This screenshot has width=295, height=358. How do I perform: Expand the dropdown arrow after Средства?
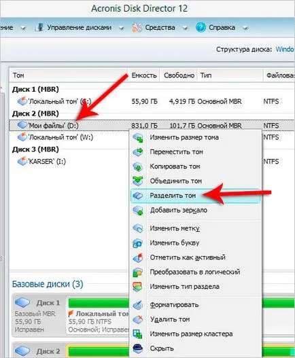pyautogui.click(x=185, y=28)
